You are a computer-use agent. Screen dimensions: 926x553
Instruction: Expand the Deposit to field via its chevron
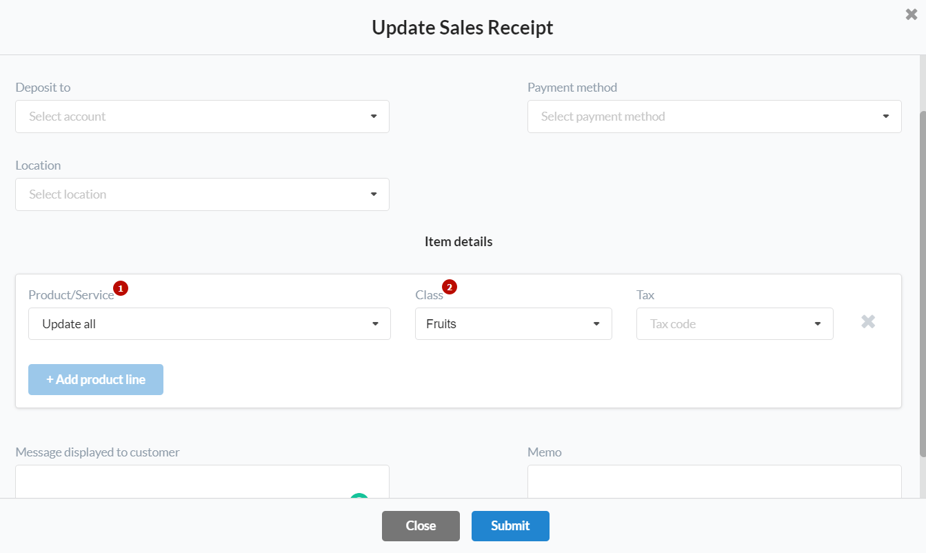374,117
